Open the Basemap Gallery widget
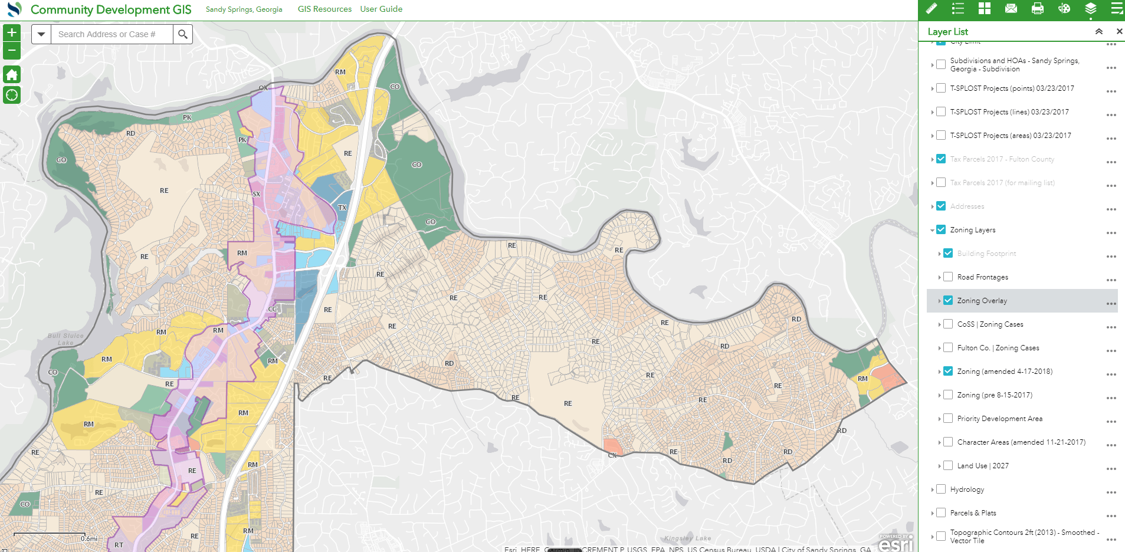The image size is (1125, 552). click(x=985, y=9)
